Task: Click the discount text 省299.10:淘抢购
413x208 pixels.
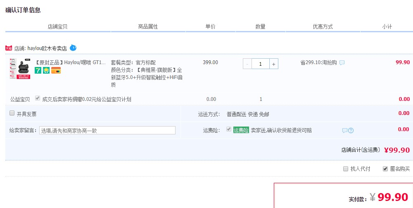Action: [x=319, y=63]
